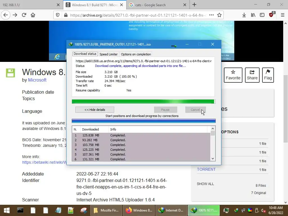Bookmark this page with the star

tap(219, 15)
